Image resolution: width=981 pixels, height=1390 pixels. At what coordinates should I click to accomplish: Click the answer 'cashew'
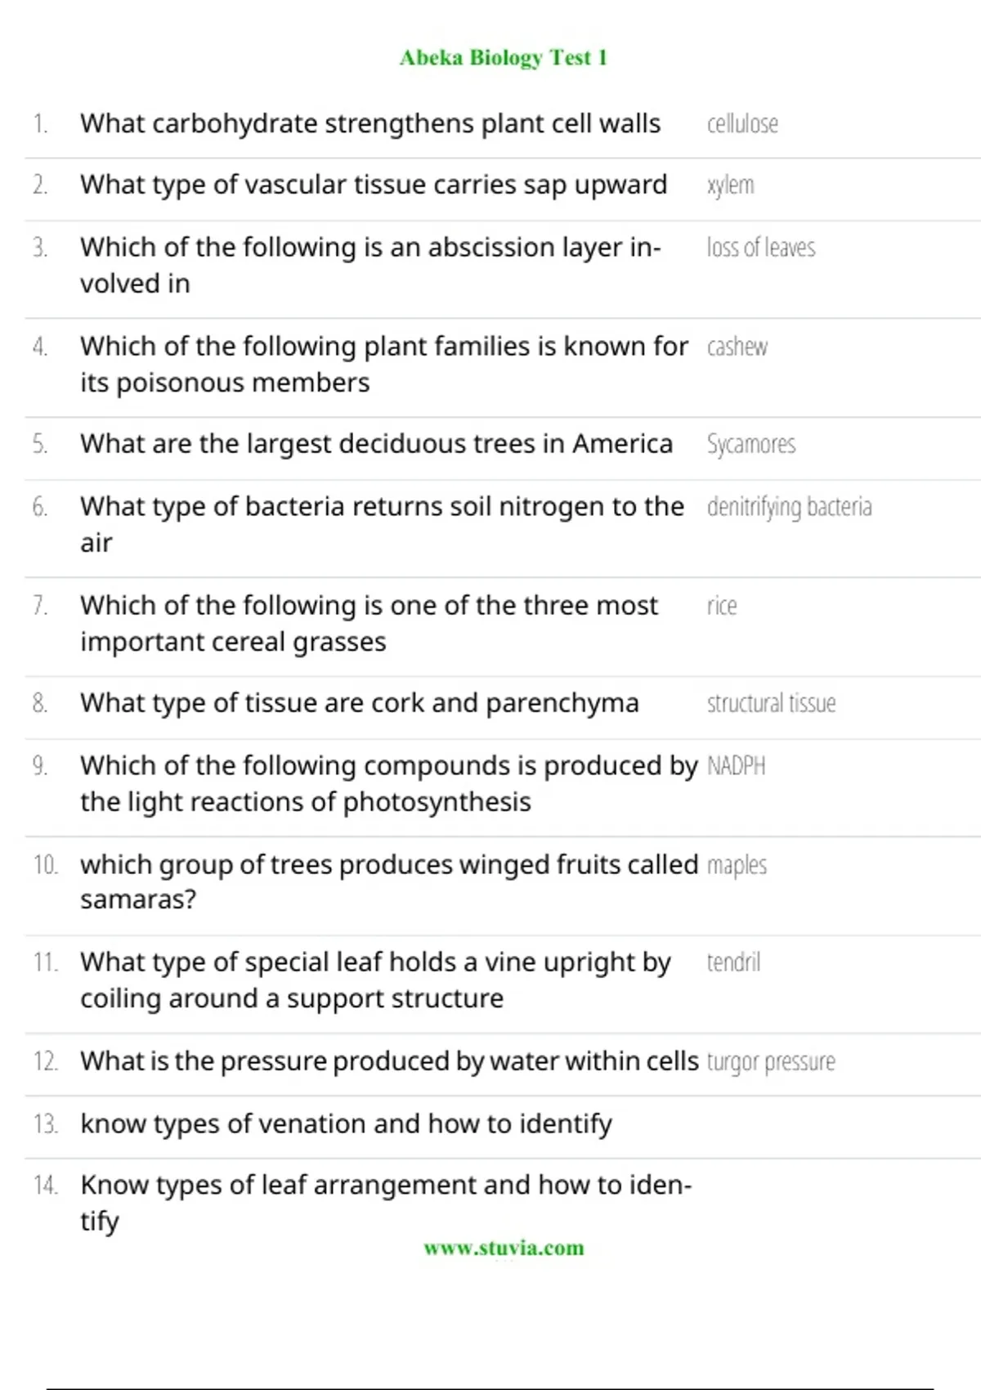[737, 347]
